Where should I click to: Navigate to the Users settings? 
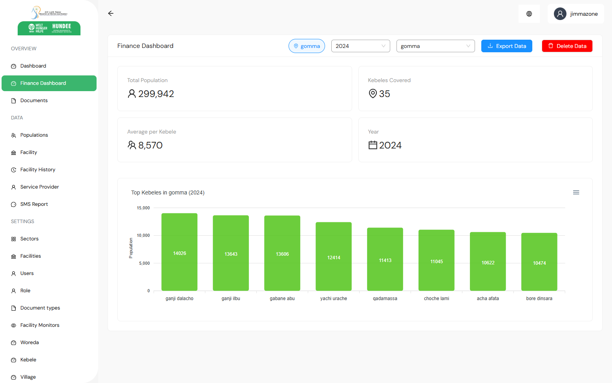[27, 273]
